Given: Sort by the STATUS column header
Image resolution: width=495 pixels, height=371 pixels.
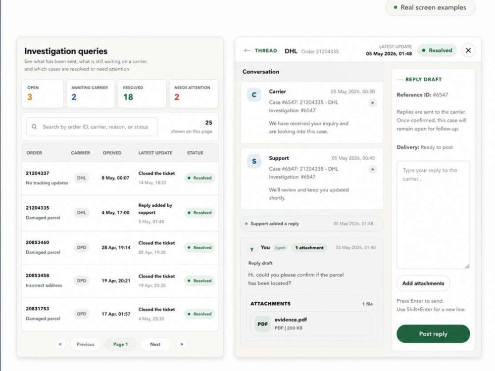Looking at the screenshot, I should [x=195, y=153].
